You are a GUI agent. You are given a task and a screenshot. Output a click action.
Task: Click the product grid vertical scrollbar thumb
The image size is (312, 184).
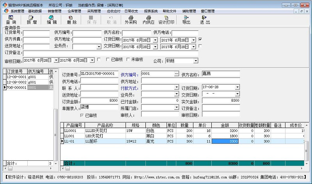click(x=307, y=151)
